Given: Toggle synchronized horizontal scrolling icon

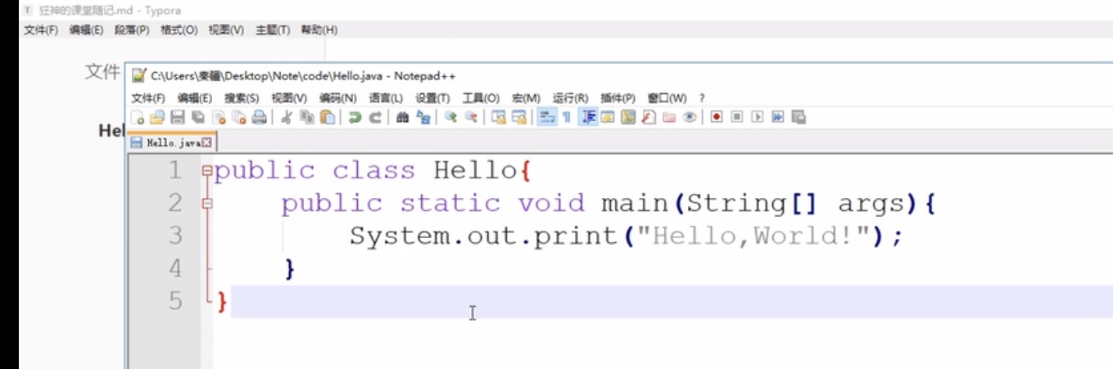Looking at the screenshot, I should click(519, 117).
